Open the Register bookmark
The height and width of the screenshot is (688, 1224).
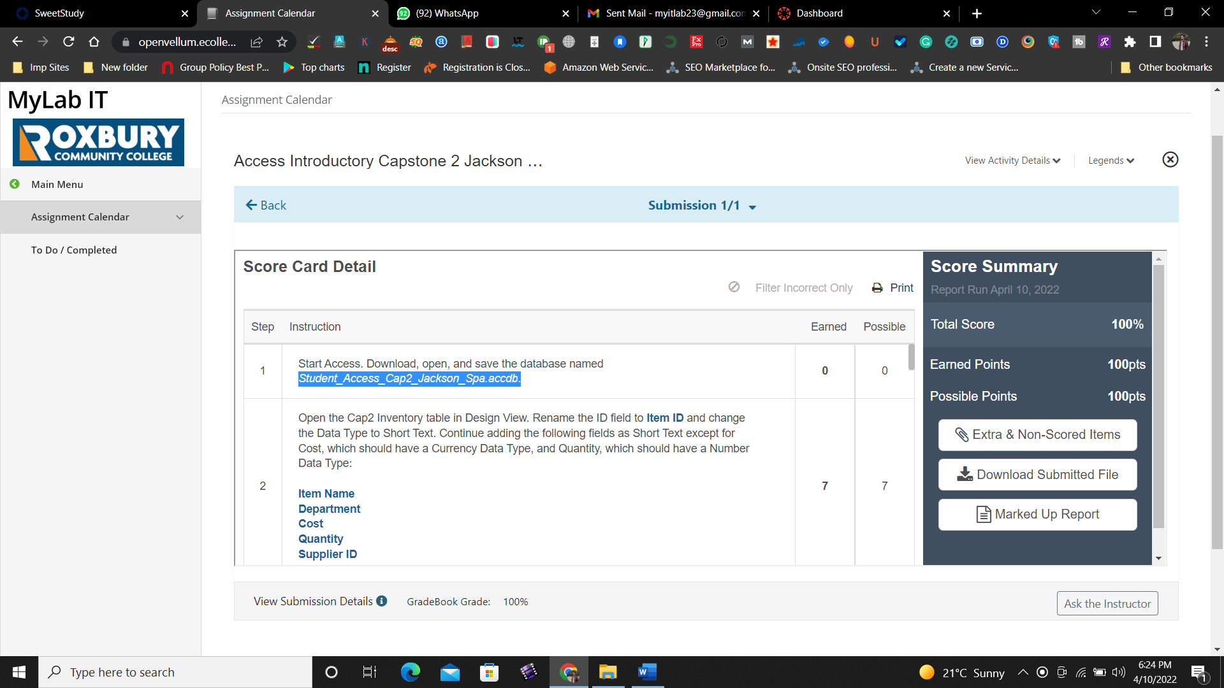[x=385, y=68]
